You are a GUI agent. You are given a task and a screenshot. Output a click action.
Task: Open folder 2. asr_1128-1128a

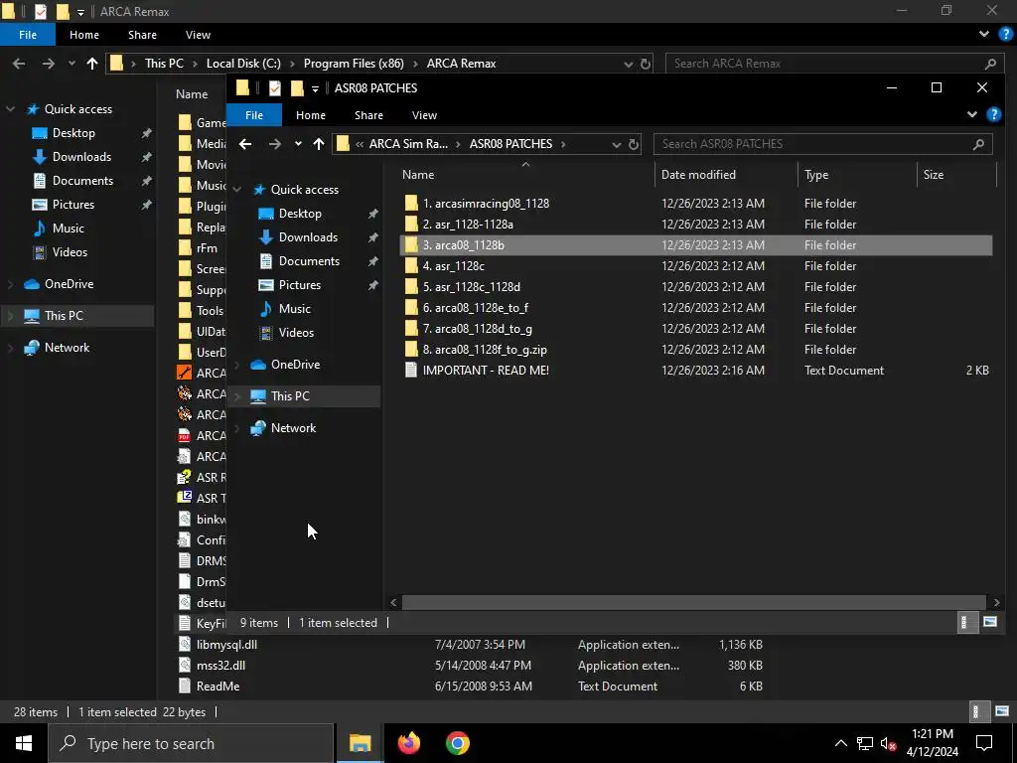click(468, 224)
